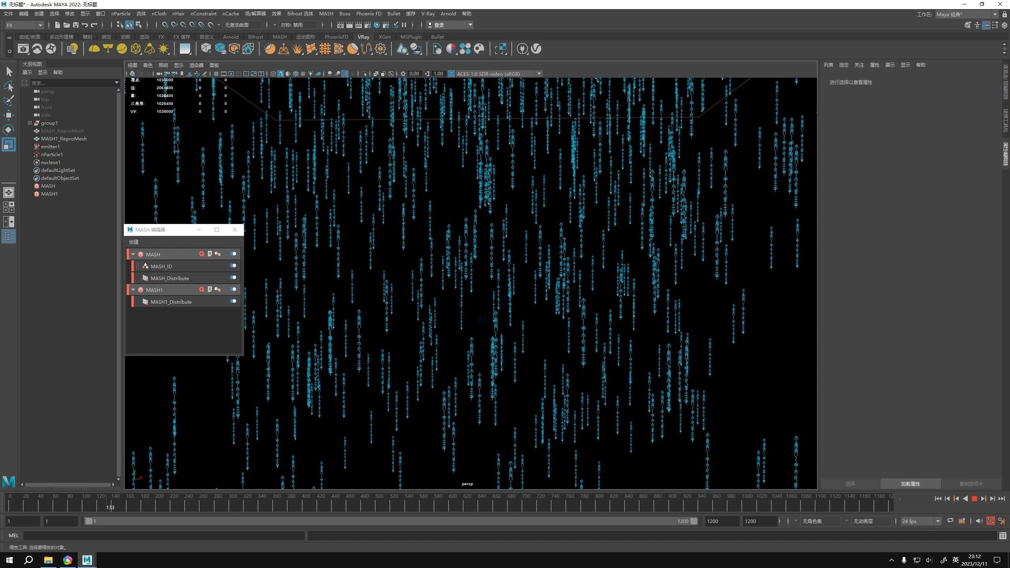
Task: Open the FX menu set dropdown
Action: tap(24, 25)
